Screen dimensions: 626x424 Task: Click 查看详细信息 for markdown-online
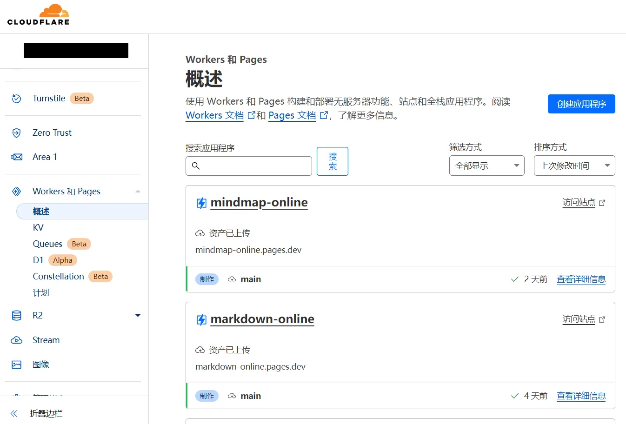581,396
